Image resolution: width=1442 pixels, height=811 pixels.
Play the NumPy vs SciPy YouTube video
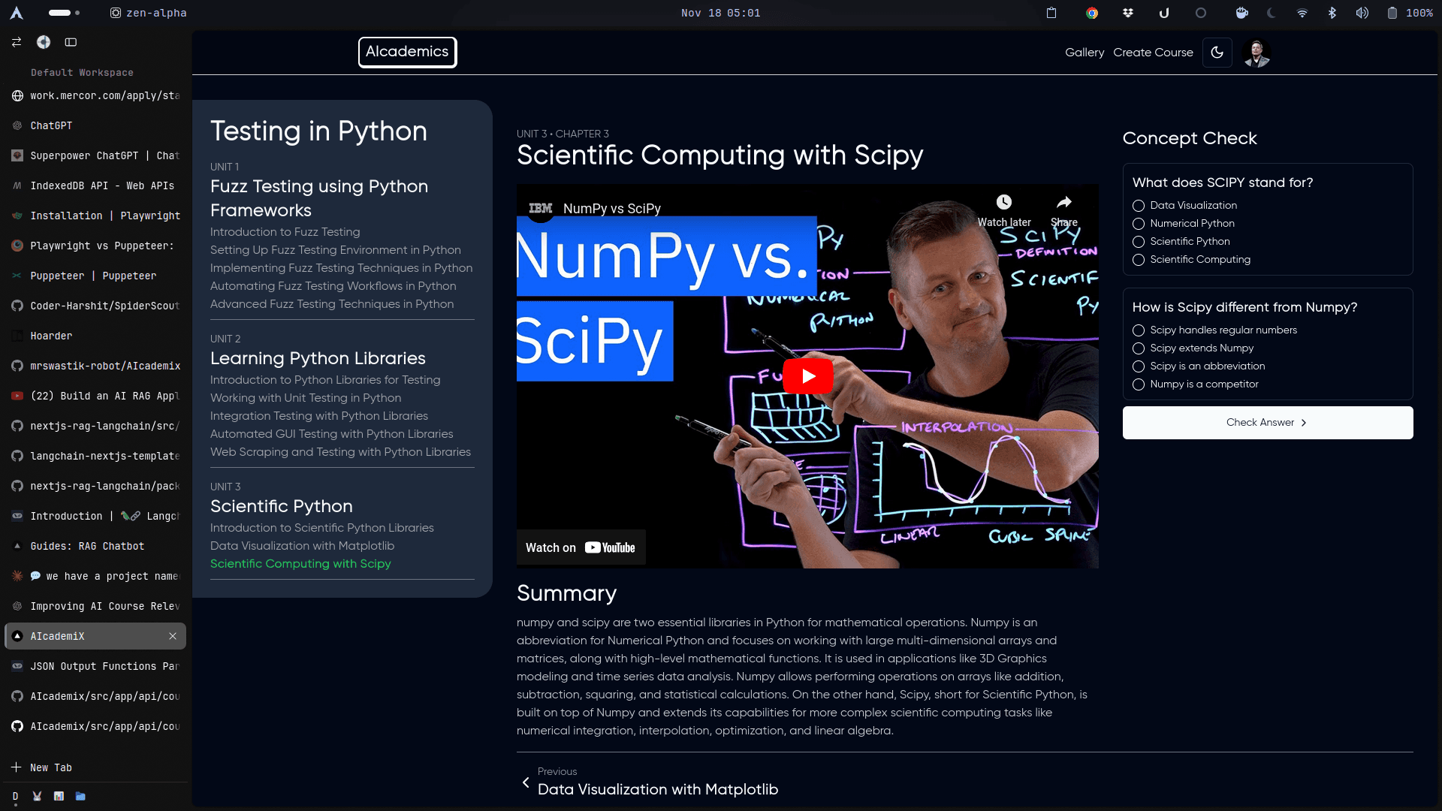[x=807, y=376]
